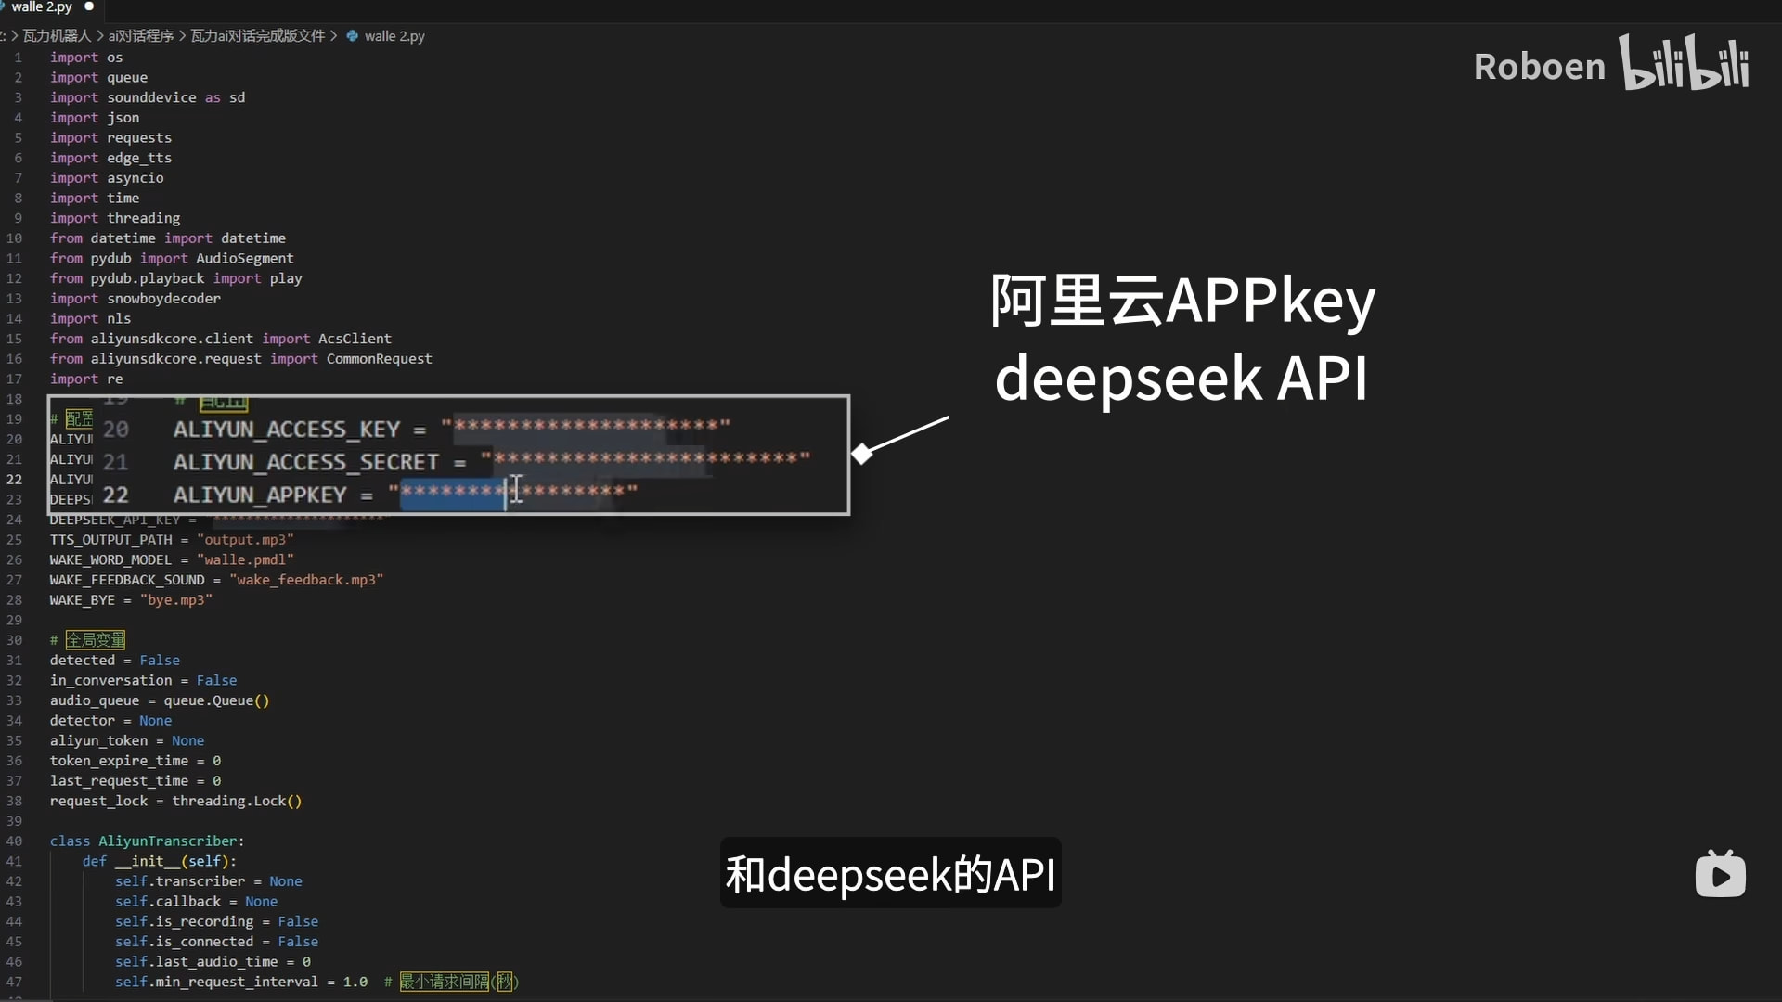Screen dimensions: 1782x1002
Task: Open the ai对话程序 breadcrumb folder
Action: click(141, 36)
